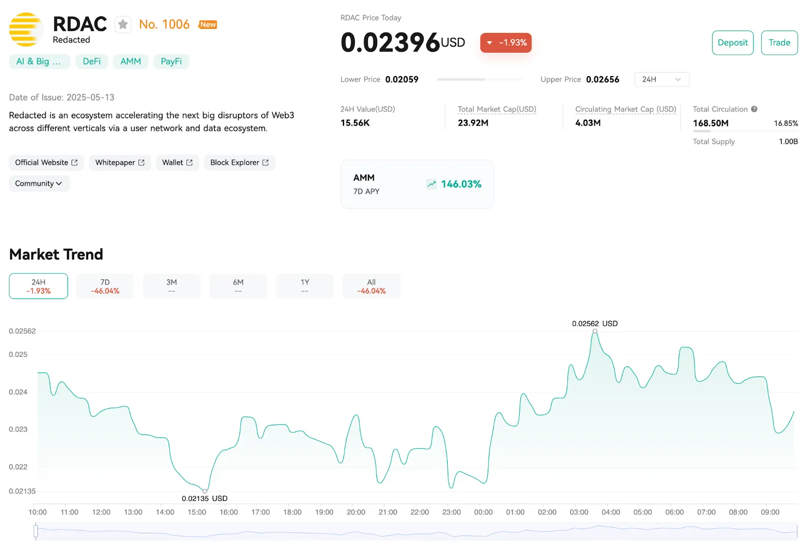Click the AMM 7D APY card

click(x=417, y=184)
